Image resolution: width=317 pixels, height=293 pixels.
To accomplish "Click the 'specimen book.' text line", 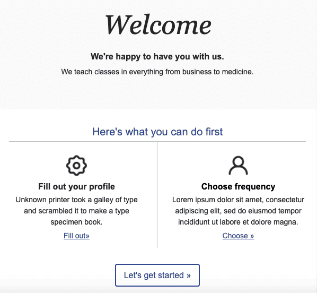I will pos(76,222).
